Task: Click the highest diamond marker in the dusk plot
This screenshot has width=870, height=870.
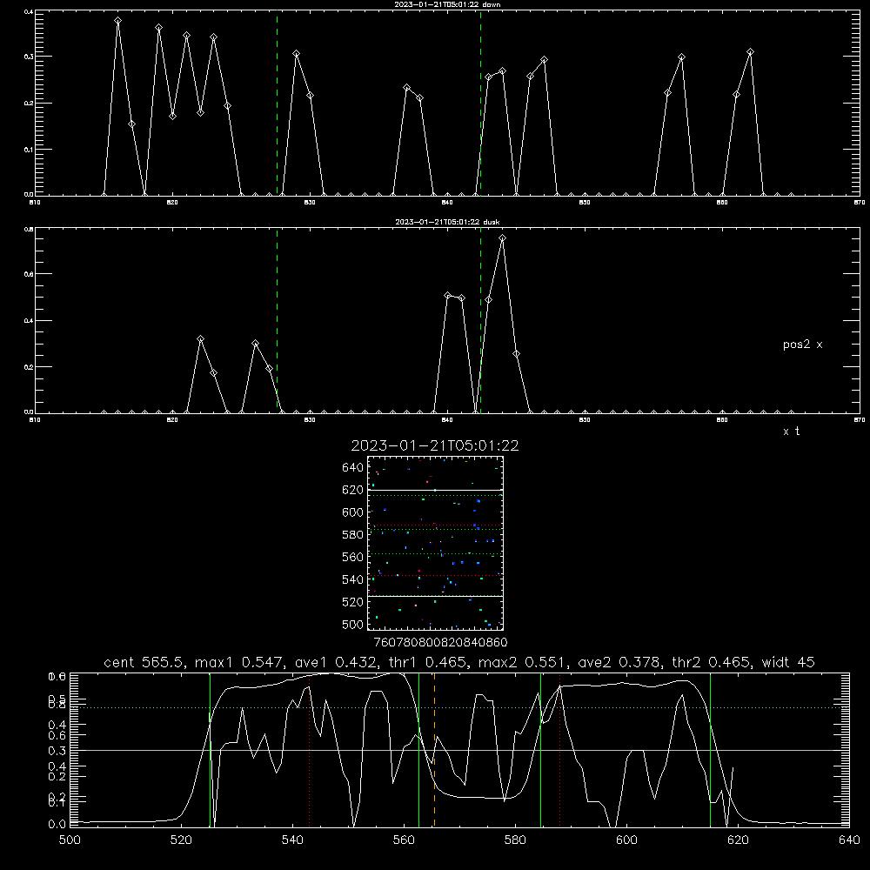Action: pos(502,238)
